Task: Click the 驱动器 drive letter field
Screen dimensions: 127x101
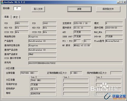Action: click(x=17, y=8)
